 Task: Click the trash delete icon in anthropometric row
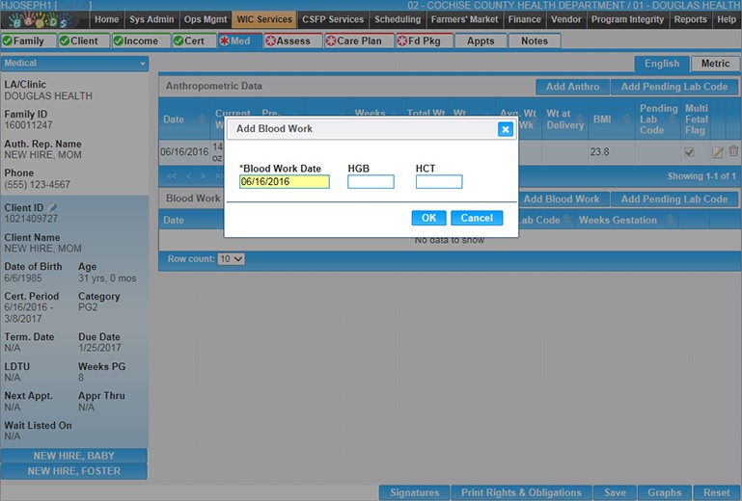point(733,151)
